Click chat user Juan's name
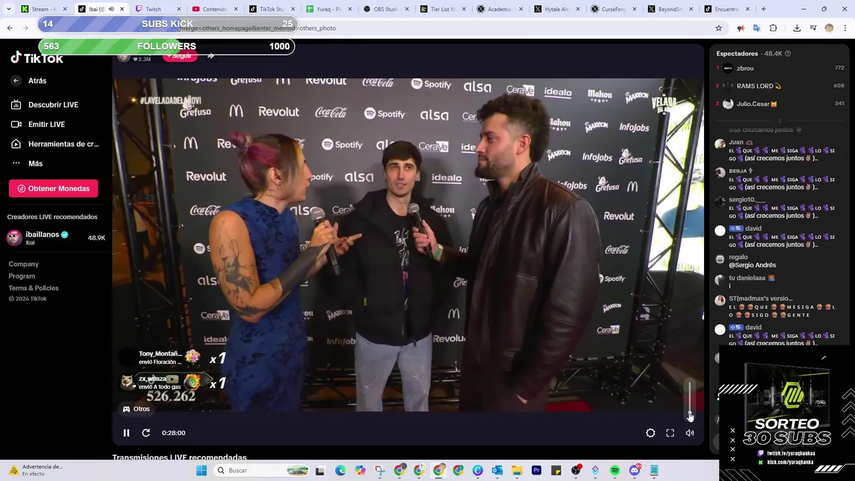The width and height of the screenshot is (855, 481). [736, 142]
